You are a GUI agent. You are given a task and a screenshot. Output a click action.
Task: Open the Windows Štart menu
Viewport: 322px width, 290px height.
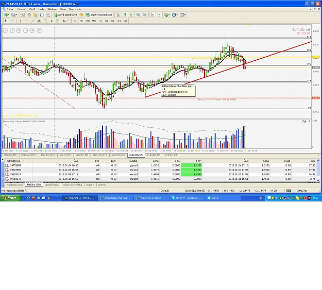point(11,198)
